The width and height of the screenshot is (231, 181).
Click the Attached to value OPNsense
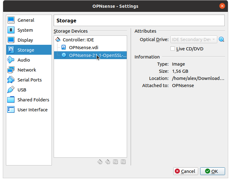[x=183, y=86]
